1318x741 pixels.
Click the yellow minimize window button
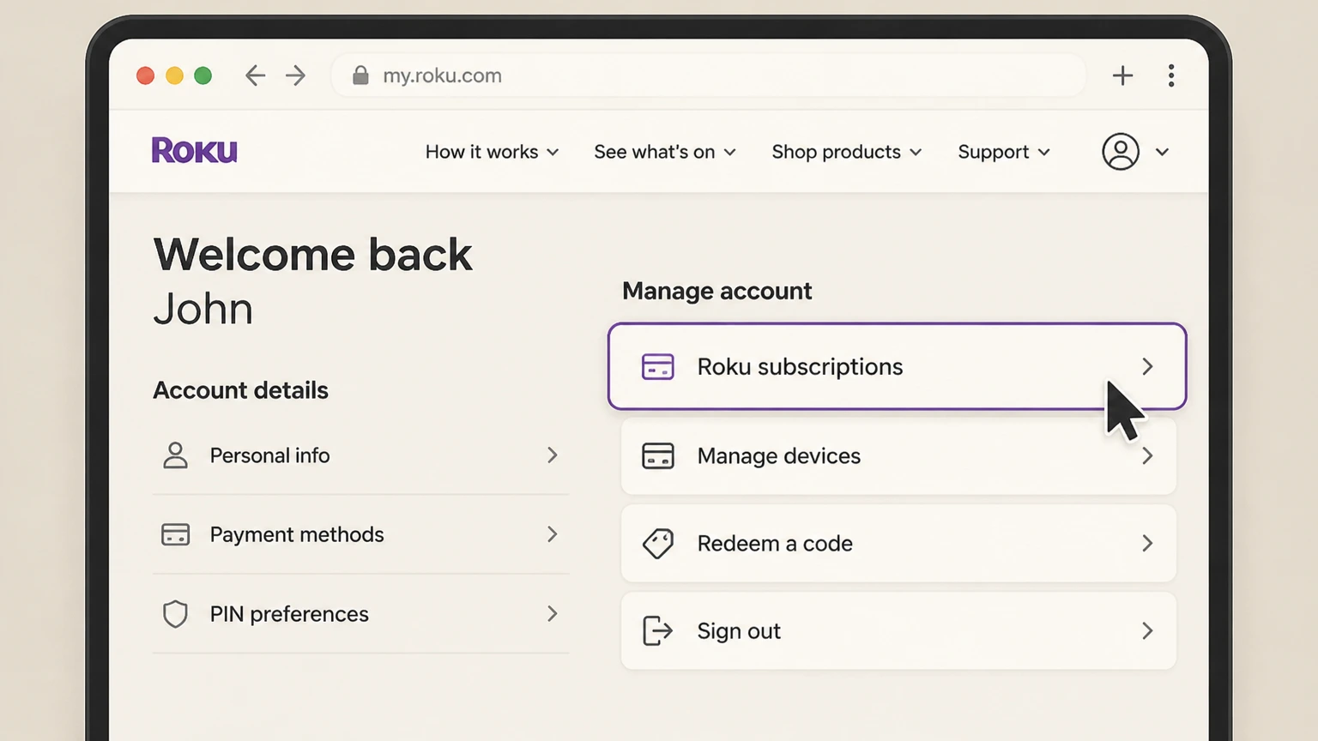click(174, 75)
